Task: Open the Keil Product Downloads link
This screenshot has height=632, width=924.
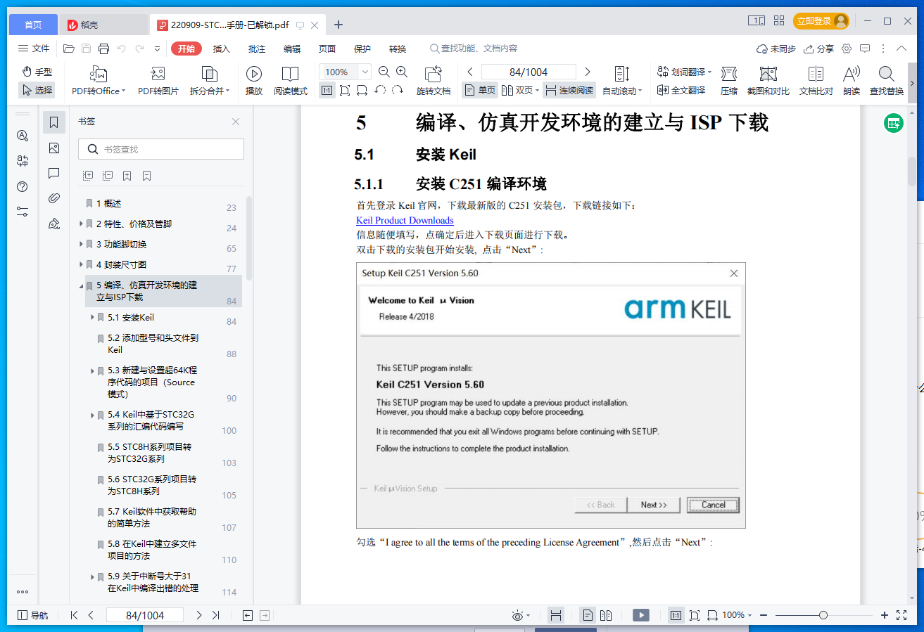Action: tap(405, 220)
